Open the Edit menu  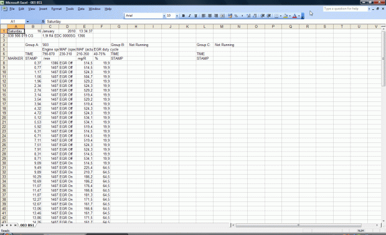[x=21, y=9]
